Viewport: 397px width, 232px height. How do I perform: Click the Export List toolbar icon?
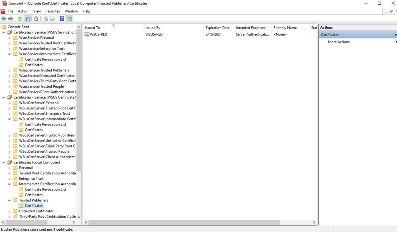click(x=52, y=19)
